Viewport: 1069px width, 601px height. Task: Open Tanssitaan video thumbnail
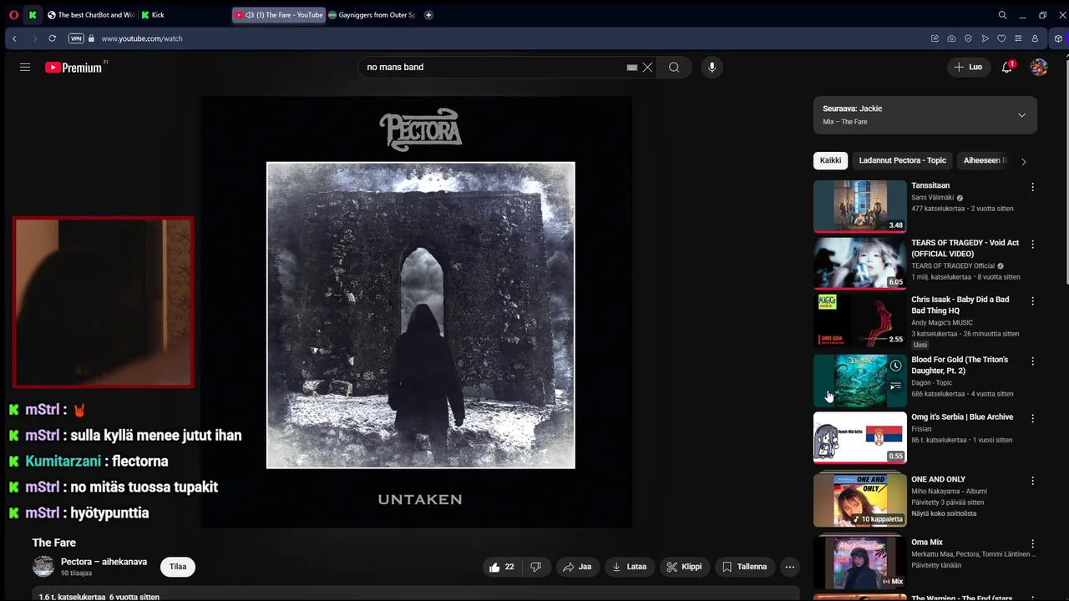point(860,206)
